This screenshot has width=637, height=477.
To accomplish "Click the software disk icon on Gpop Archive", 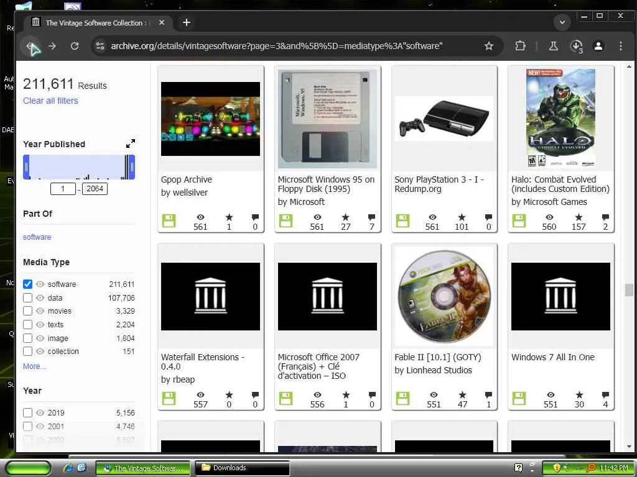I will 169,221.
